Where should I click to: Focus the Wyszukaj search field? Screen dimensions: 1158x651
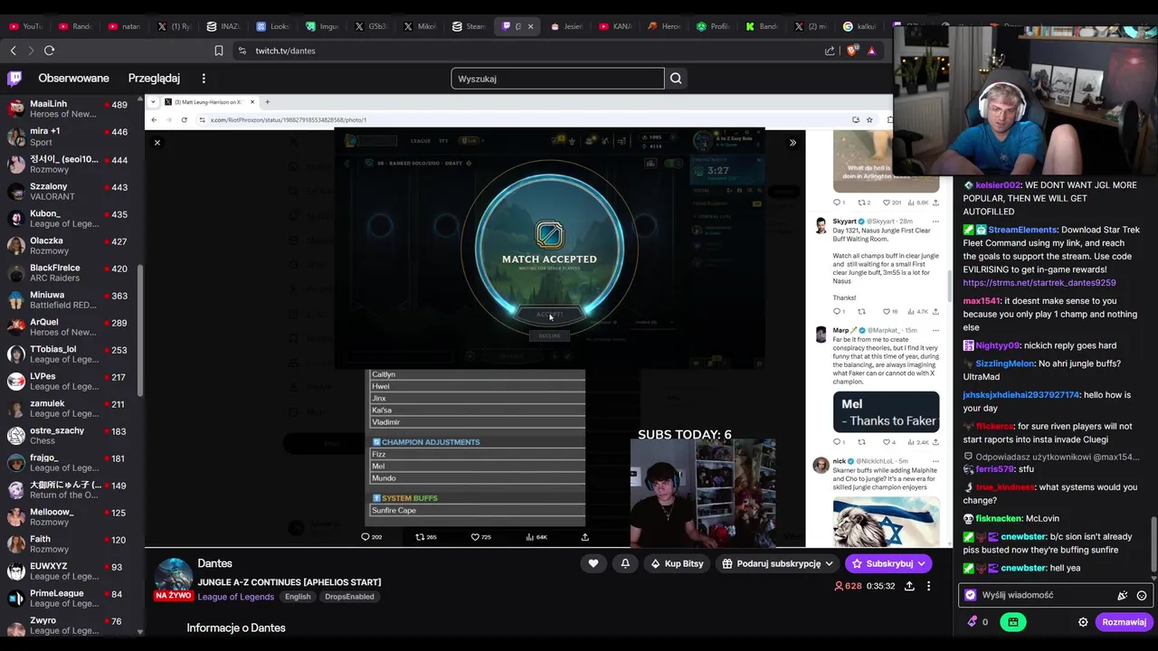[x=557, y=79]
